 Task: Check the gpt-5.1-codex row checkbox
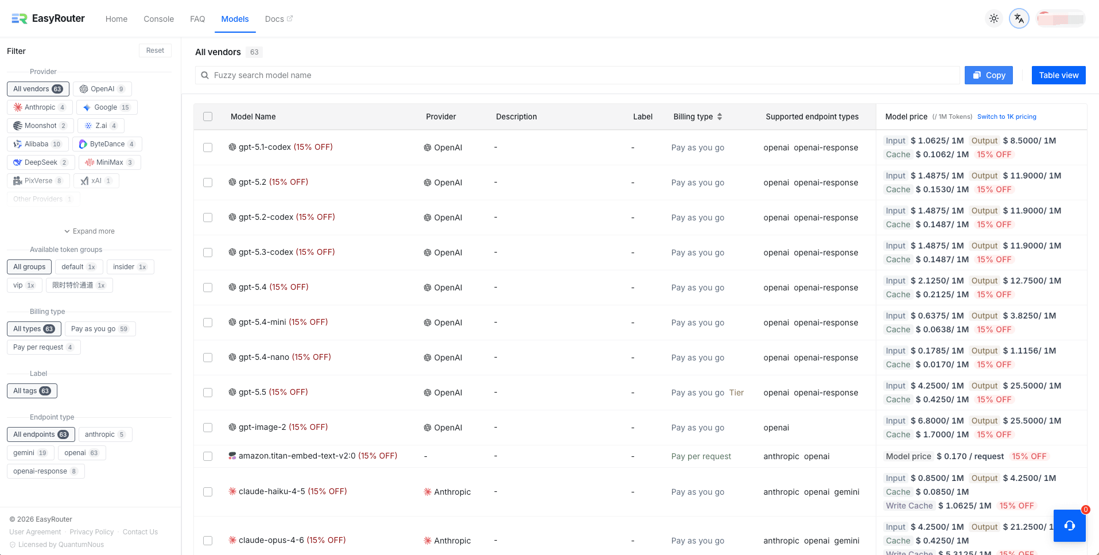(208, 148)
